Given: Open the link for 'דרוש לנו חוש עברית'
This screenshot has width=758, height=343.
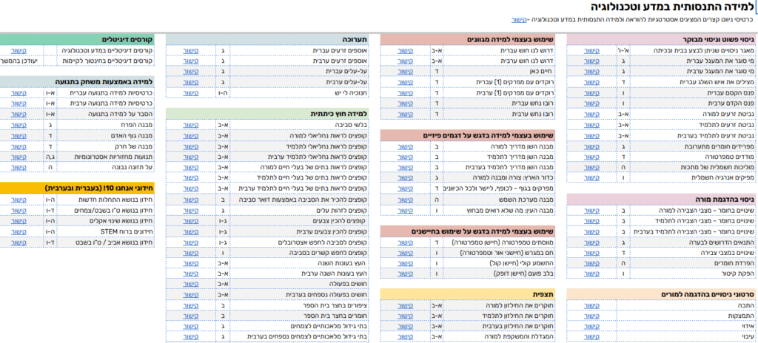Looking at the screenshot, I should [x=405, y=50].
